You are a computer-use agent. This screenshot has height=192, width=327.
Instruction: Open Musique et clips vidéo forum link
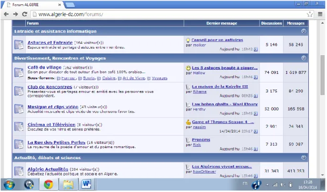(x=53, y=107)
